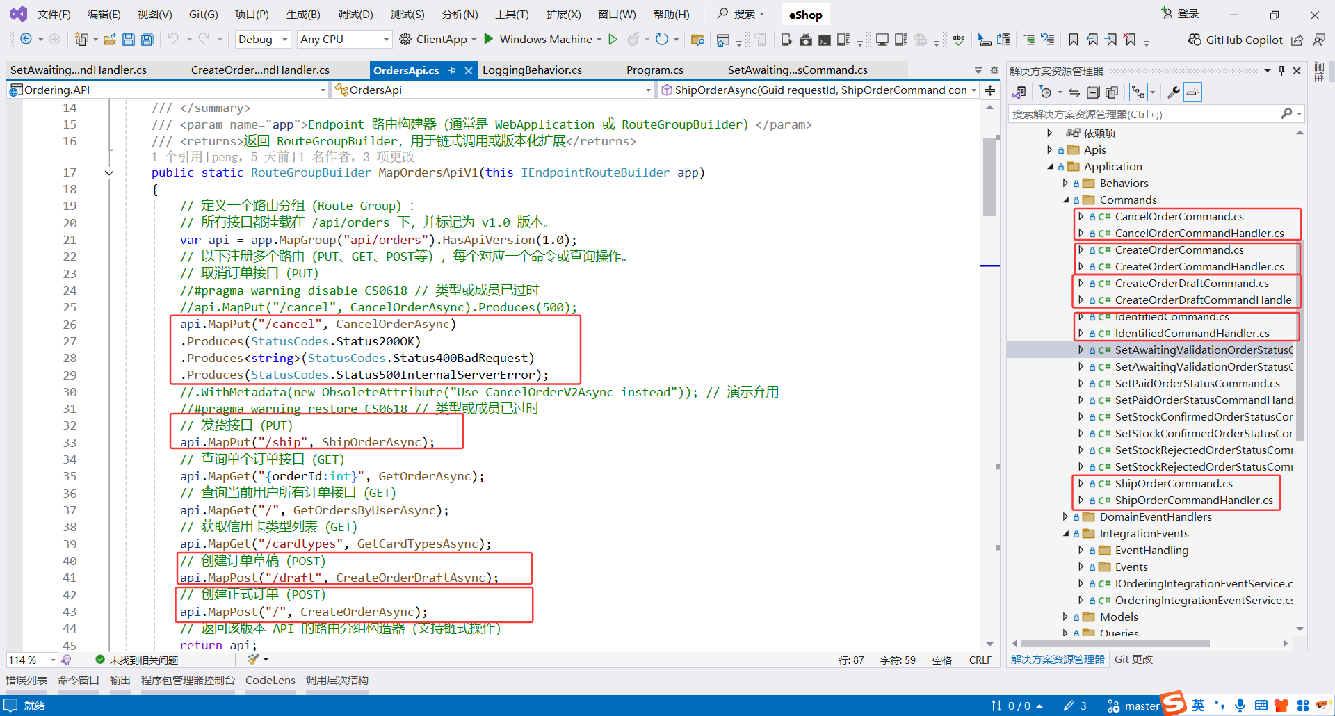Pin the Solution Explorer panel
1335x716 pixels.
pos(1281,70)
